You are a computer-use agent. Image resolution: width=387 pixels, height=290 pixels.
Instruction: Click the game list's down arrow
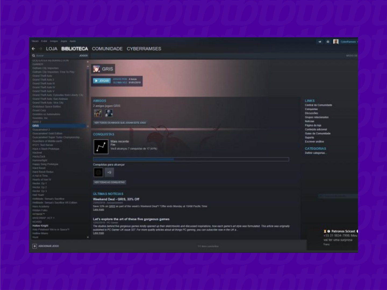pos(88,237)
